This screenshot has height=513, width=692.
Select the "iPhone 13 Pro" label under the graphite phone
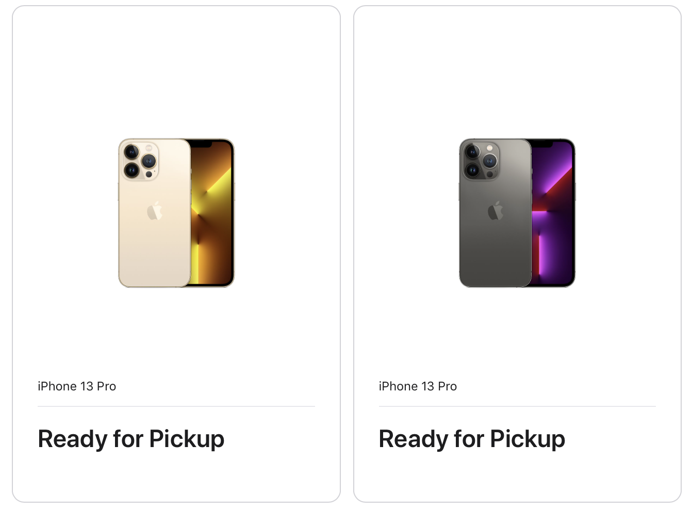point(418,386)
